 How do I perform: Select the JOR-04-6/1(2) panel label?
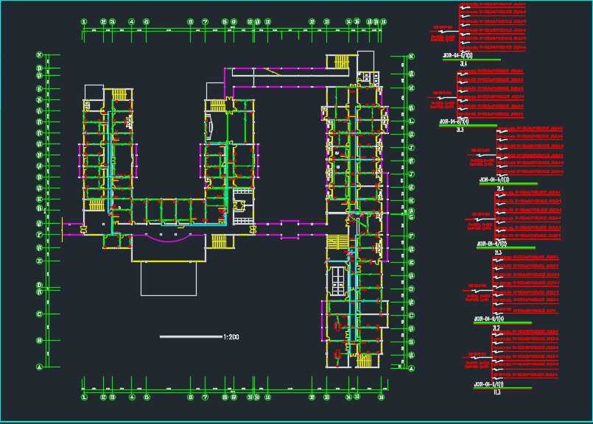point(491,244)
